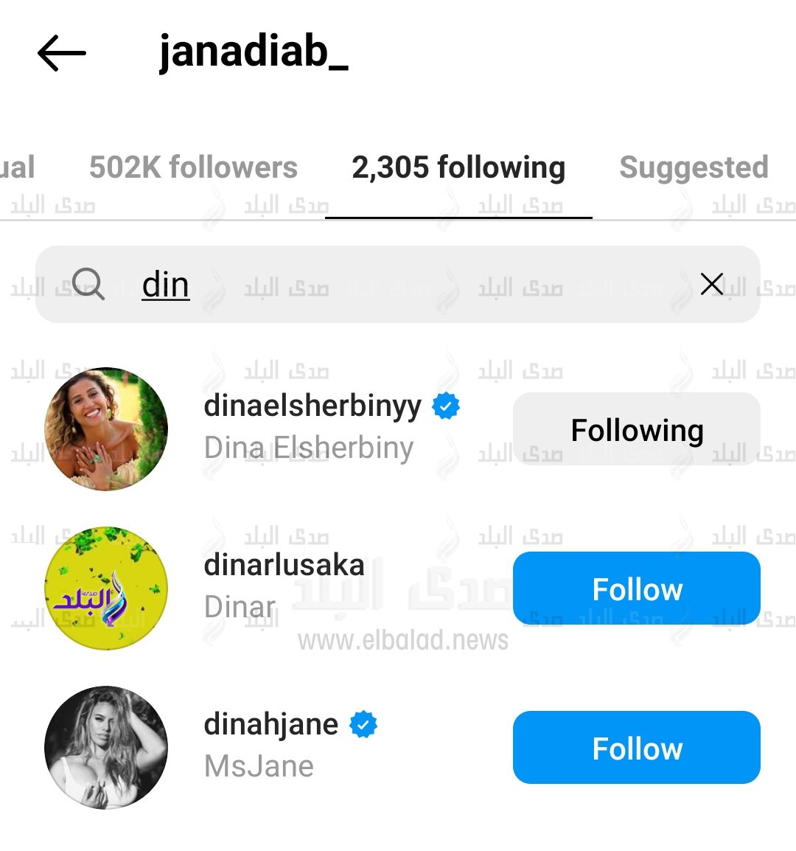
Task: Open the verified badge next to dinahjane
Action: [x=363, y=725]
